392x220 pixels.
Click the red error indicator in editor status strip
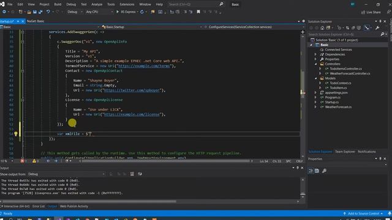[x=22, y=161]
